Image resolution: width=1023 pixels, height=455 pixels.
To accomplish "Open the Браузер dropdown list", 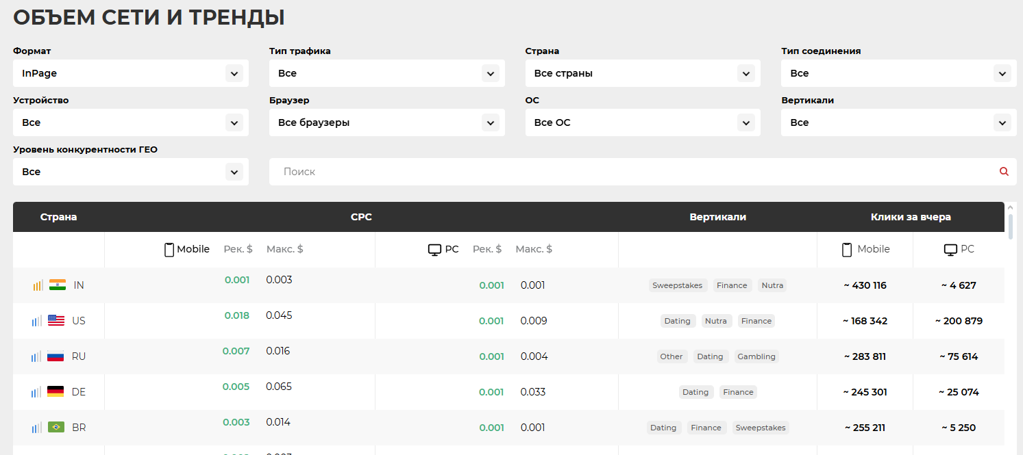I will (387, 122).
